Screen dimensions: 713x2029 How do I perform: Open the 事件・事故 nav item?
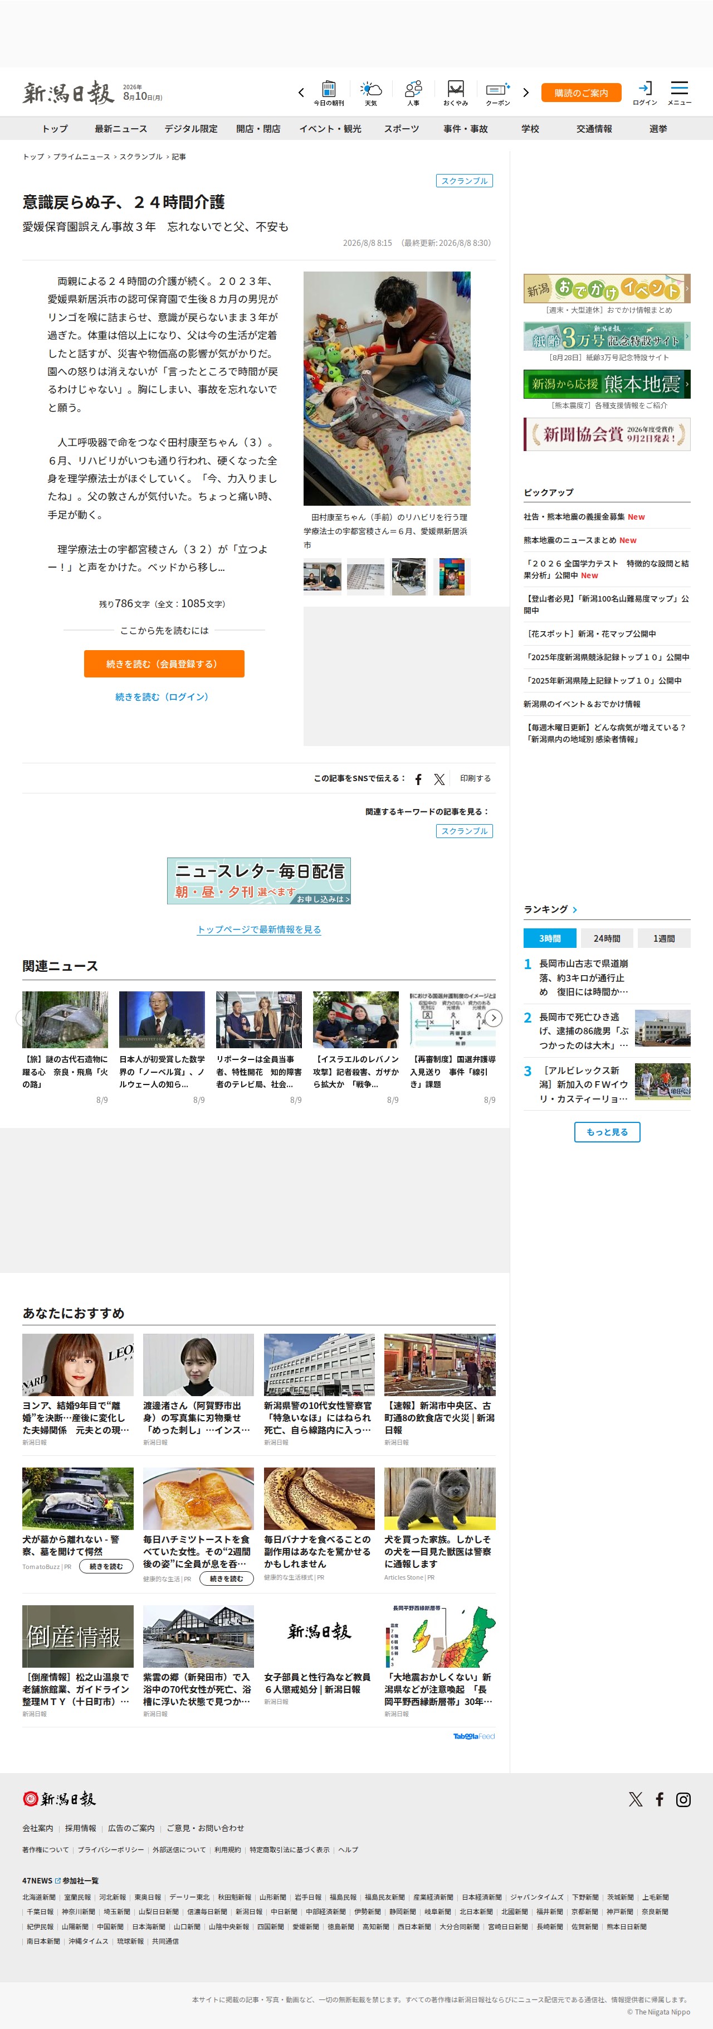(x=465, y=128)
